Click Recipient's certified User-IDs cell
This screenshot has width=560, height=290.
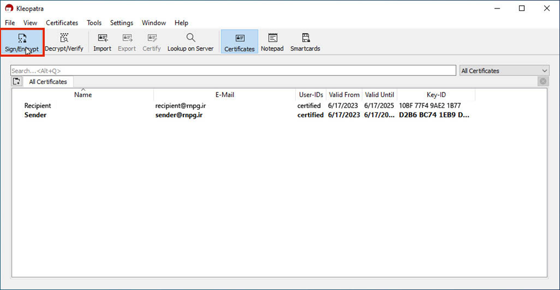309,106
